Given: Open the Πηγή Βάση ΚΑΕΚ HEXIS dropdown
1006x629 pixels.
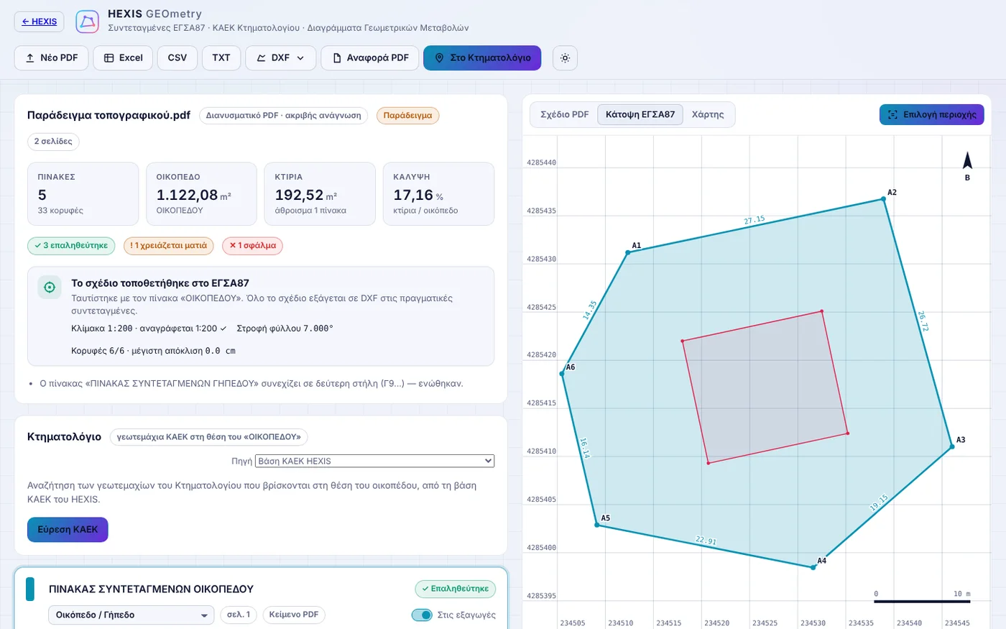Looking at the screenshot, I should click(375, 461).
